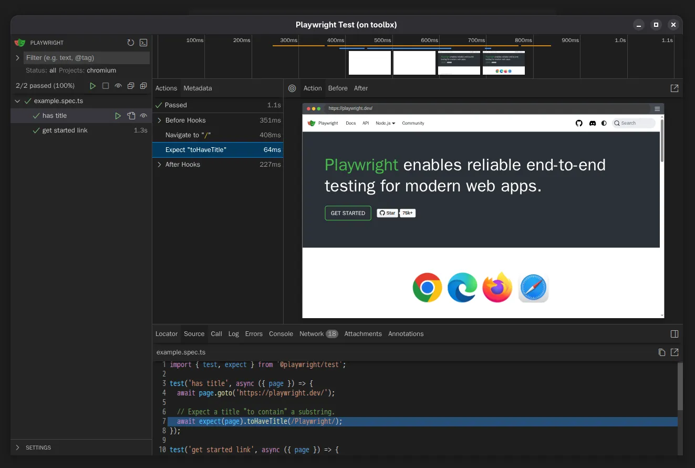Click the copy source icon near example.spec.ts

pos(661,352)
